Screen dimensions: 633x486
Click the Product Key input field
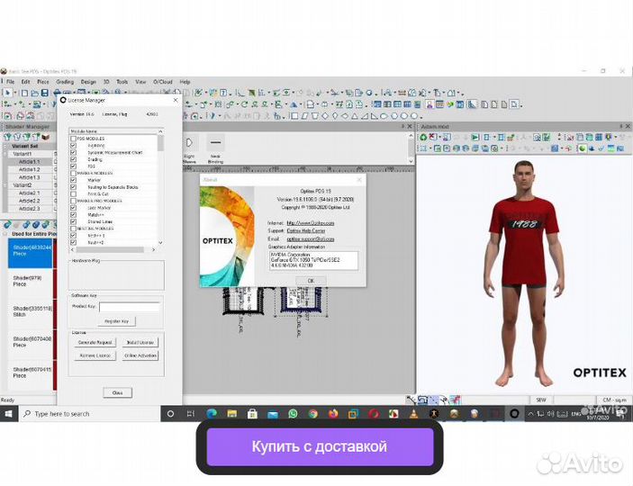(x=129, y=307)
